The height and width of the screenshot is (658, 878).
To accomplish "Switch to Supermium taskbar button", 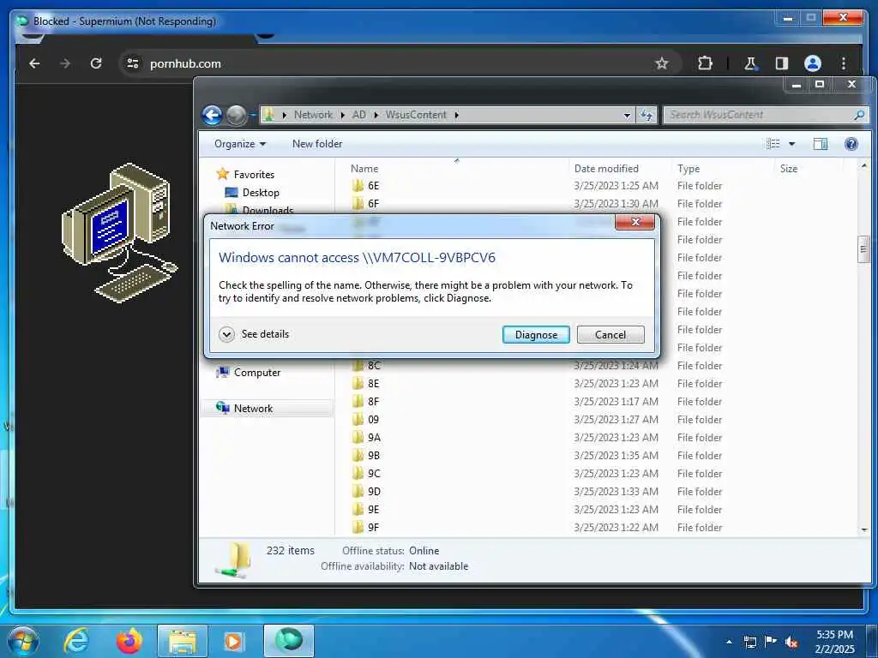I will pyautogui.click(x=288, y=641).
